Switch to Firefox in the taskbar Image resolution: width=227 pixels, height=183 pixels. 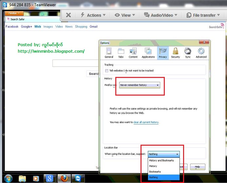pyautogui.click(x=64, y=178)
